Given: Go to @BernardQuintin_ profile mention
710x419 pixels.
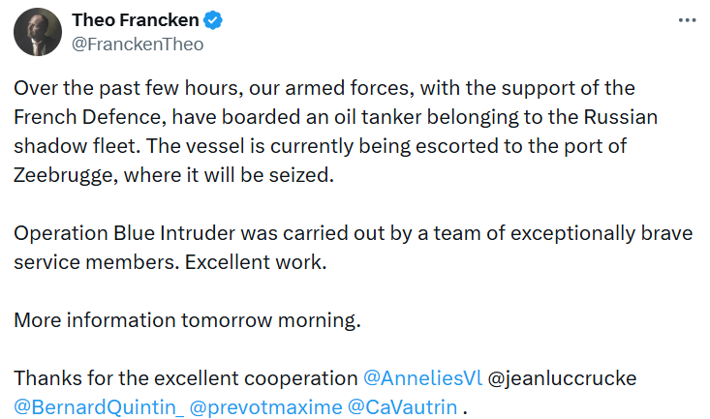Looking at the screenshot, I should [98, 407].
